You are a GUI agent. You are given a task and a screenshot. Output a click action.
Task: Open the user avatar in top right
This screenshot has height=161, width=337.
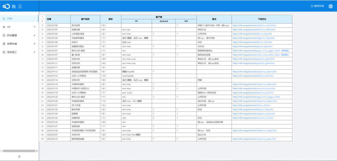[x=330, y=6]
